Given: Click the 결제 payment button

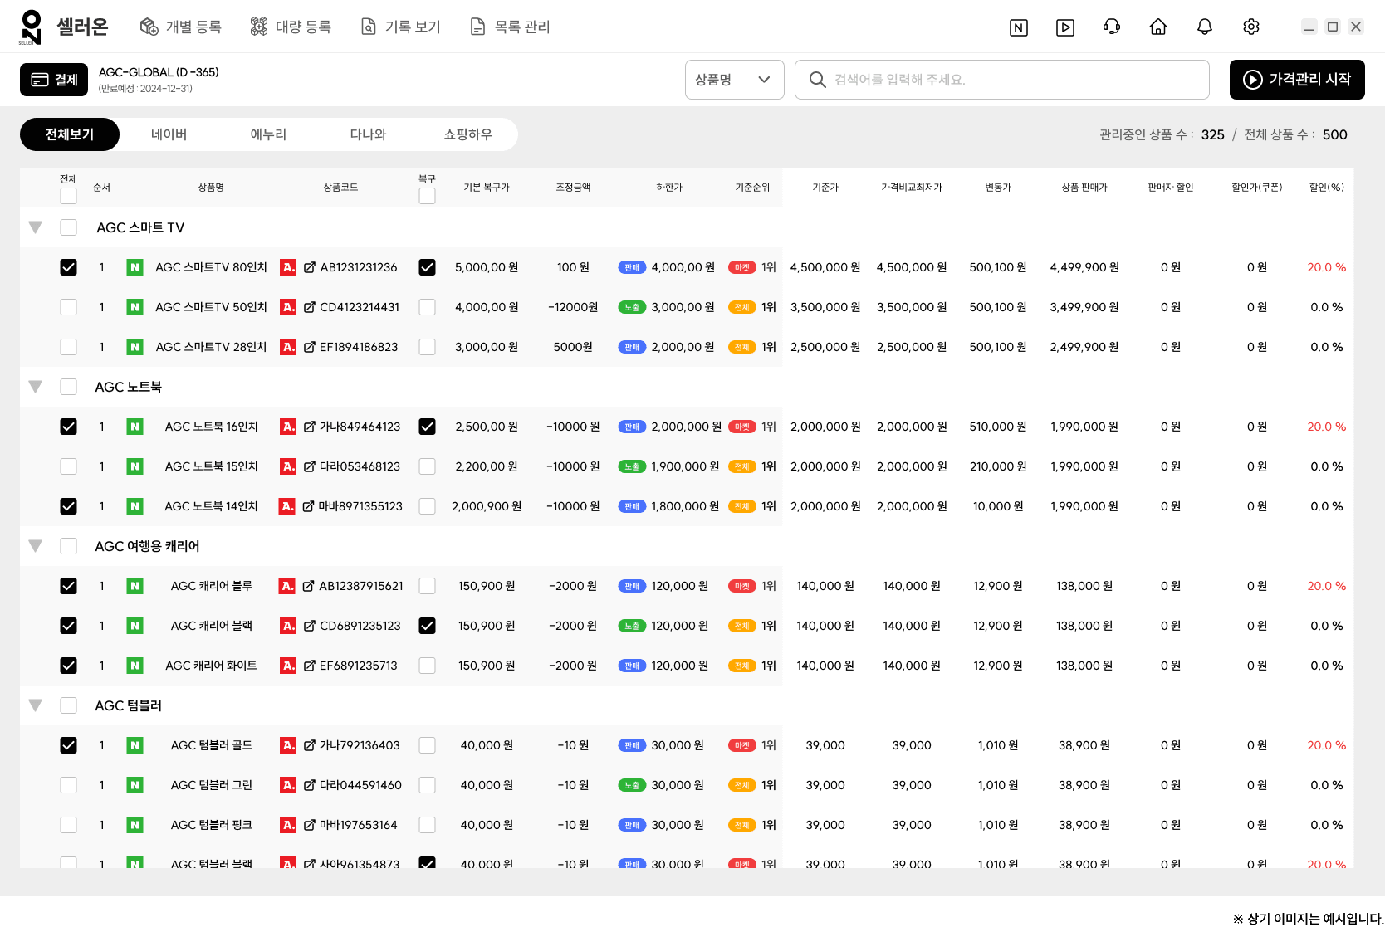Looking at the screenshot, I should pyautogui.click(x=53, y=80).
